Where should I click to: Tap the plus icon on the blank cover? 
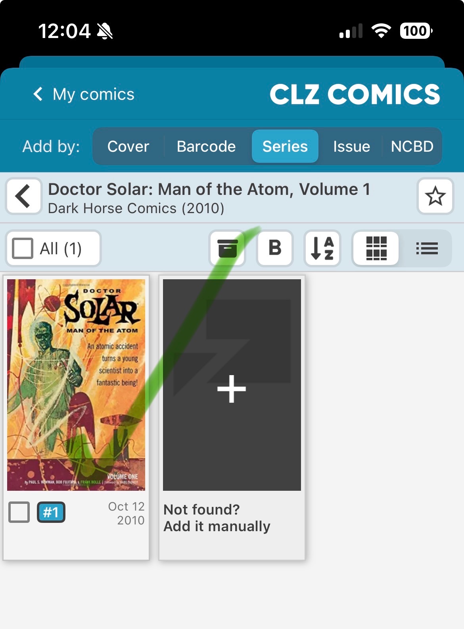coord(232,389)
